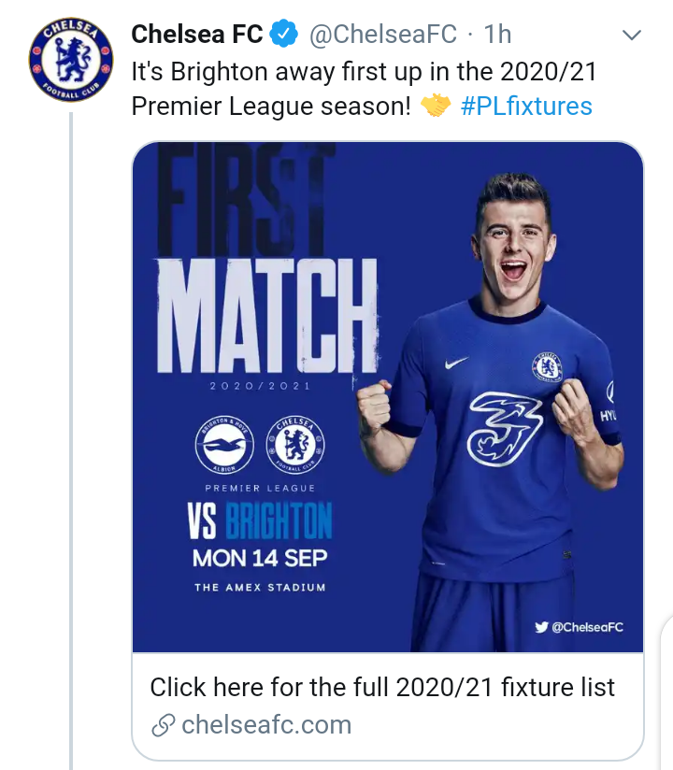Click the Chelsea crest beside Brighton's crest
This screenshot has height=770, width=673.
[x=297, y=442]
